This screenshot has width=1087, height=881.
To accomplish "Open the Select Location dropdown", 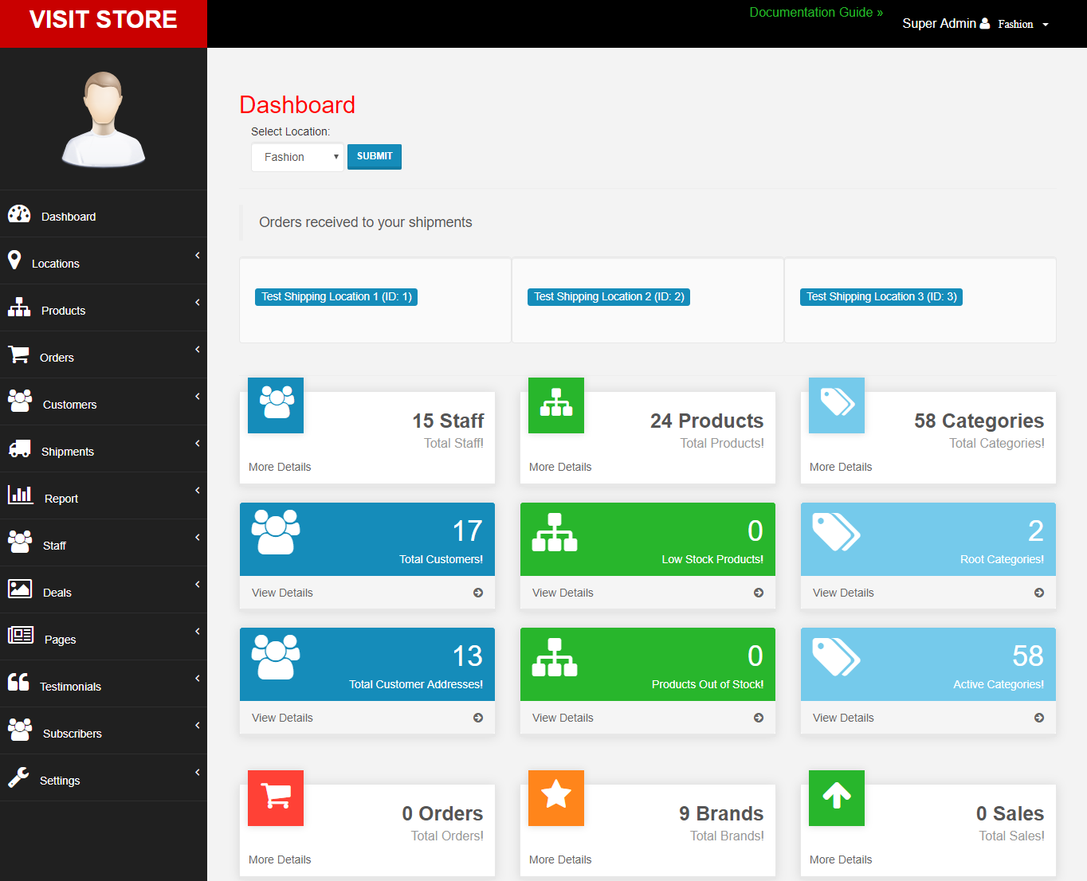I will [x=297, y=157].
